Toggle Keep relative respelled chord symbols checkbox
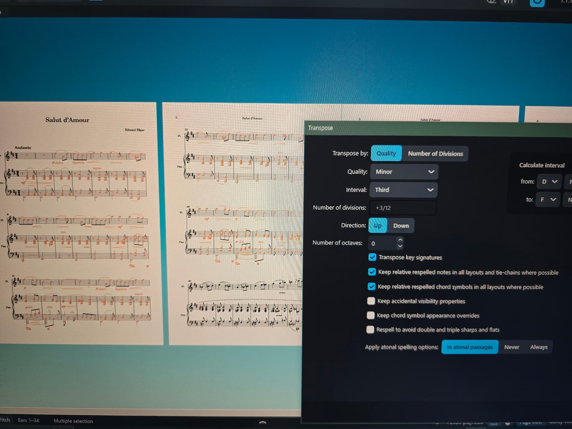 (371, 286)
